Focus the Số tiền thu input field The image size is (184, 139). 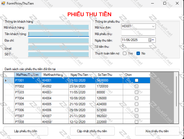tap(138, 46)
